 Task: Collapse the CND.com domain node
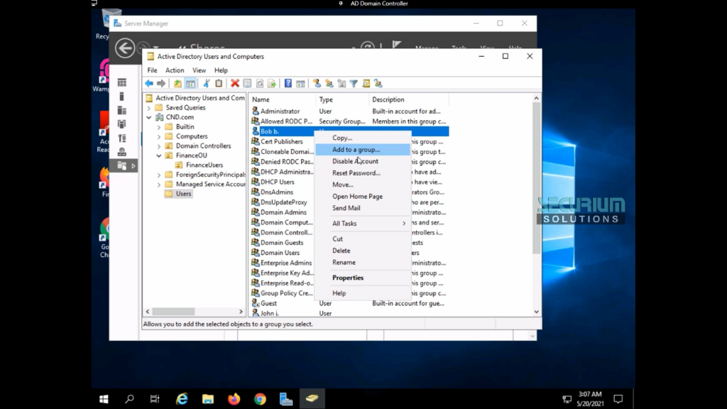(149, 117)
